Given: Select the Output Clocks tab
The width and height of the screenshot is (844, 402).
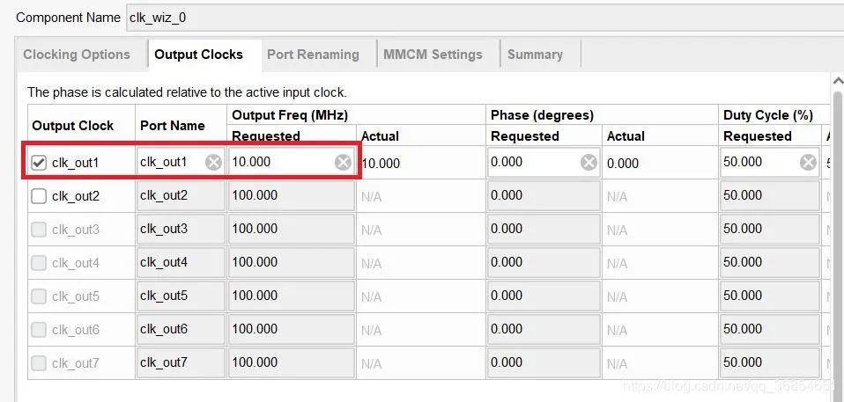Looking at the screenshot, I should click(x=198, y=55).
